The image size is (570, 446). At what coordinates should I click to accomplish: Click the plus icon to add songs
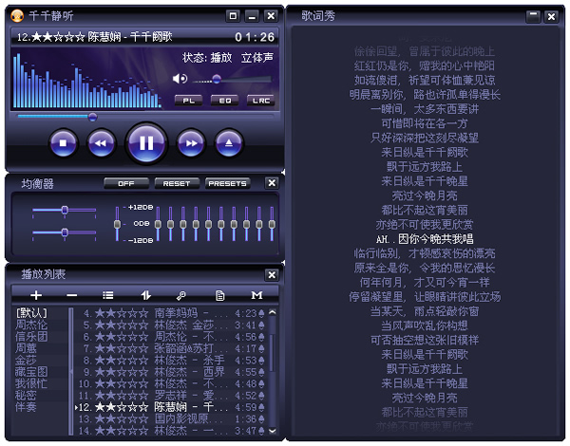[36, 295]
